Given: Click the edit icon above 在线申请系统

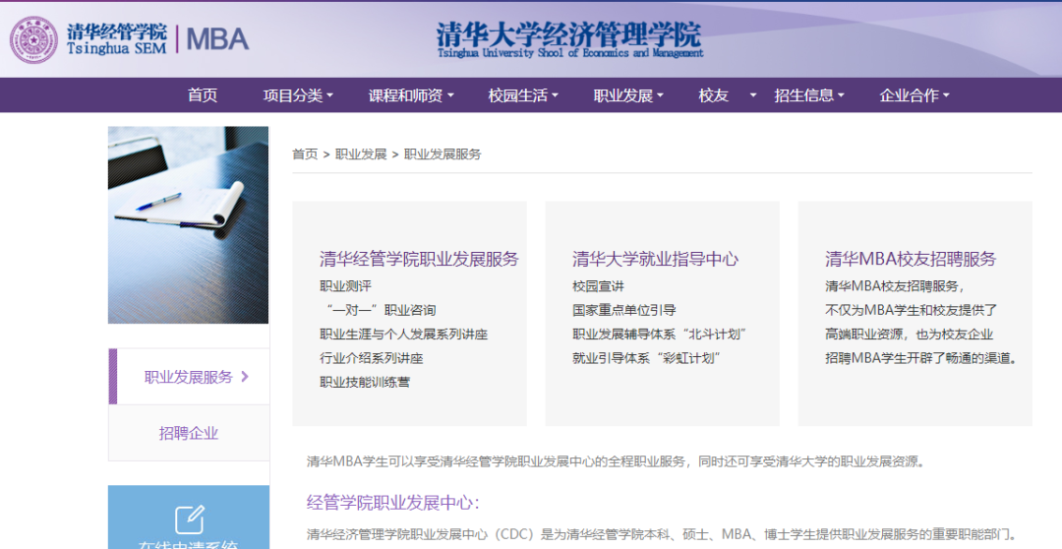Looking at the screenshot, I should click(x=189, y=518).
